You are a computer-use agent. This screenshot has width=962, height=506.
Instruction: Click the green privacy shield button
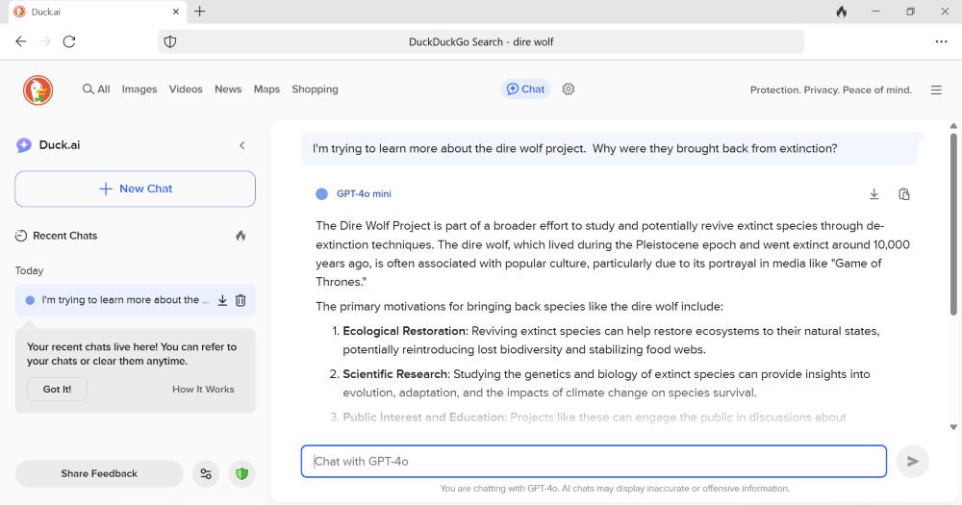(x=242, y=473)
